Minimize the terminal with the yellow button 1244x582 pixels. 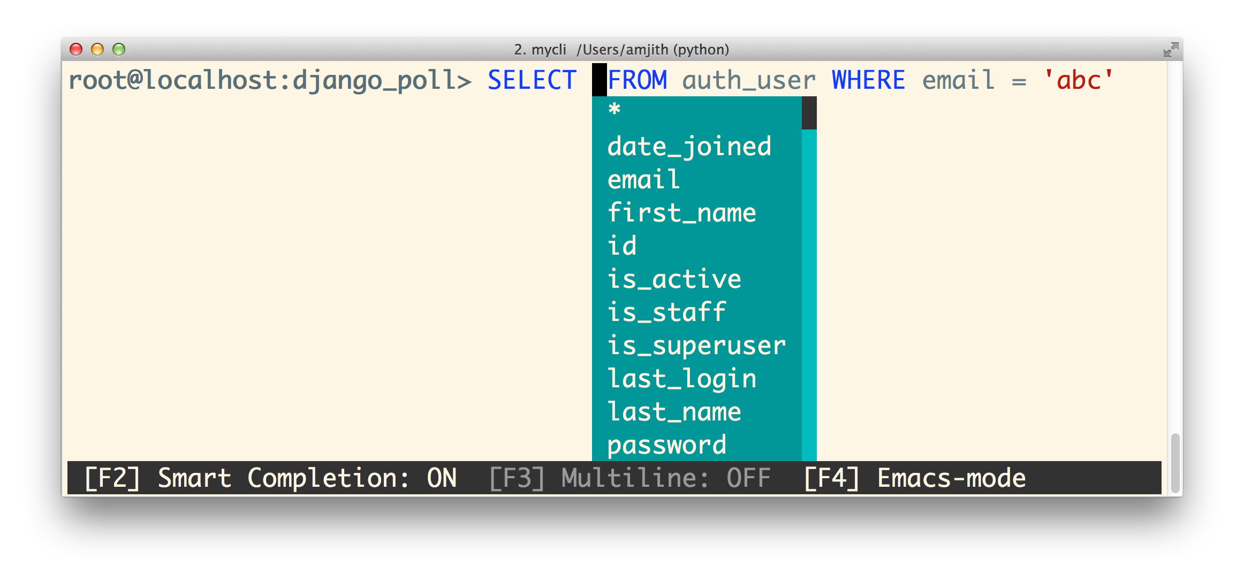pos(97,49)
